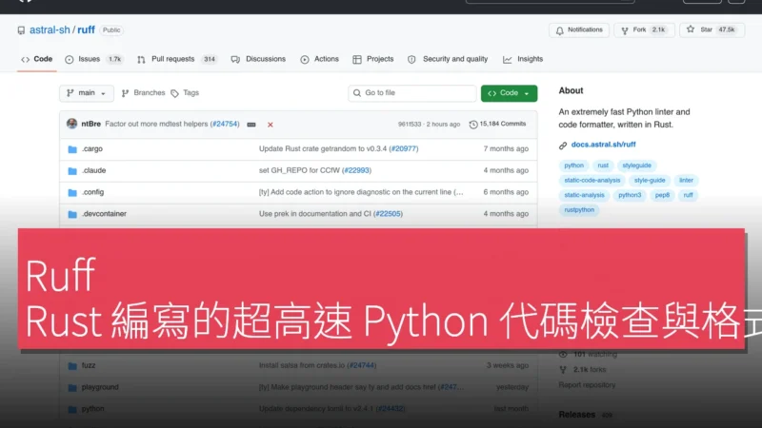Viewport: 762px width, 428px height.
Task: Open the Discussions tab
Action: (258, 59)
